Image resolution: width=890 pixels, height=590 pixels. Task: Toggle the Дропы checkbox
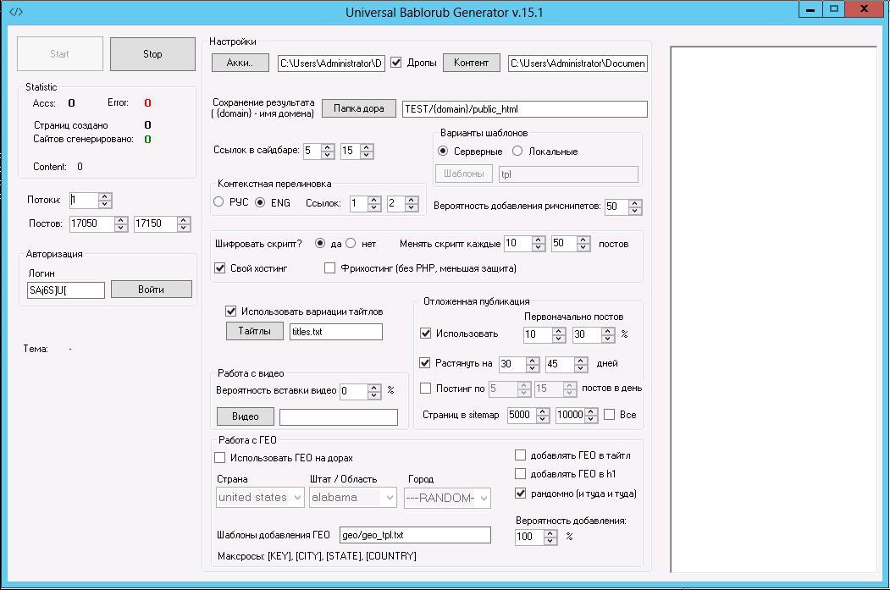pos(396,63)
